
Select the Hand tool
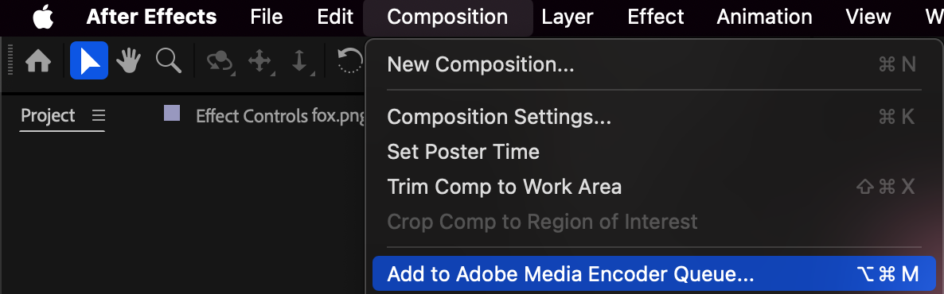pyautogui.click(x=129, y=60)
